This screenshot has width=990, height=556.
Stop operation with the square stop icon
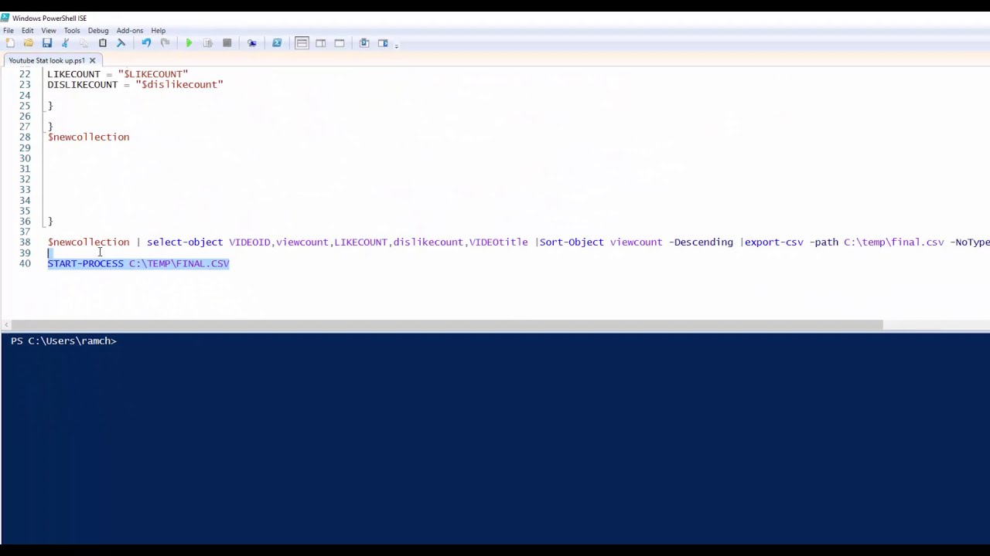click(x=227, y=43)
